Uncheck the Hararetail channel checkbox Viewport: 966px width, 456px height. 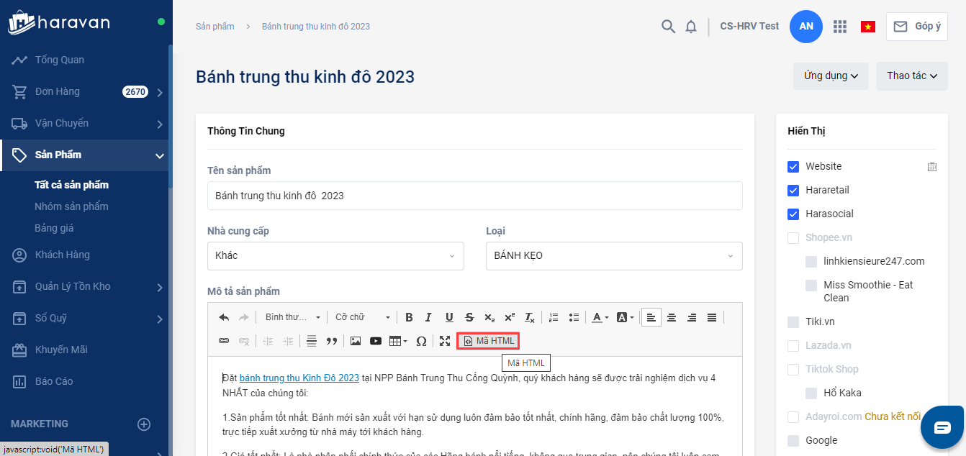(793, 190)
